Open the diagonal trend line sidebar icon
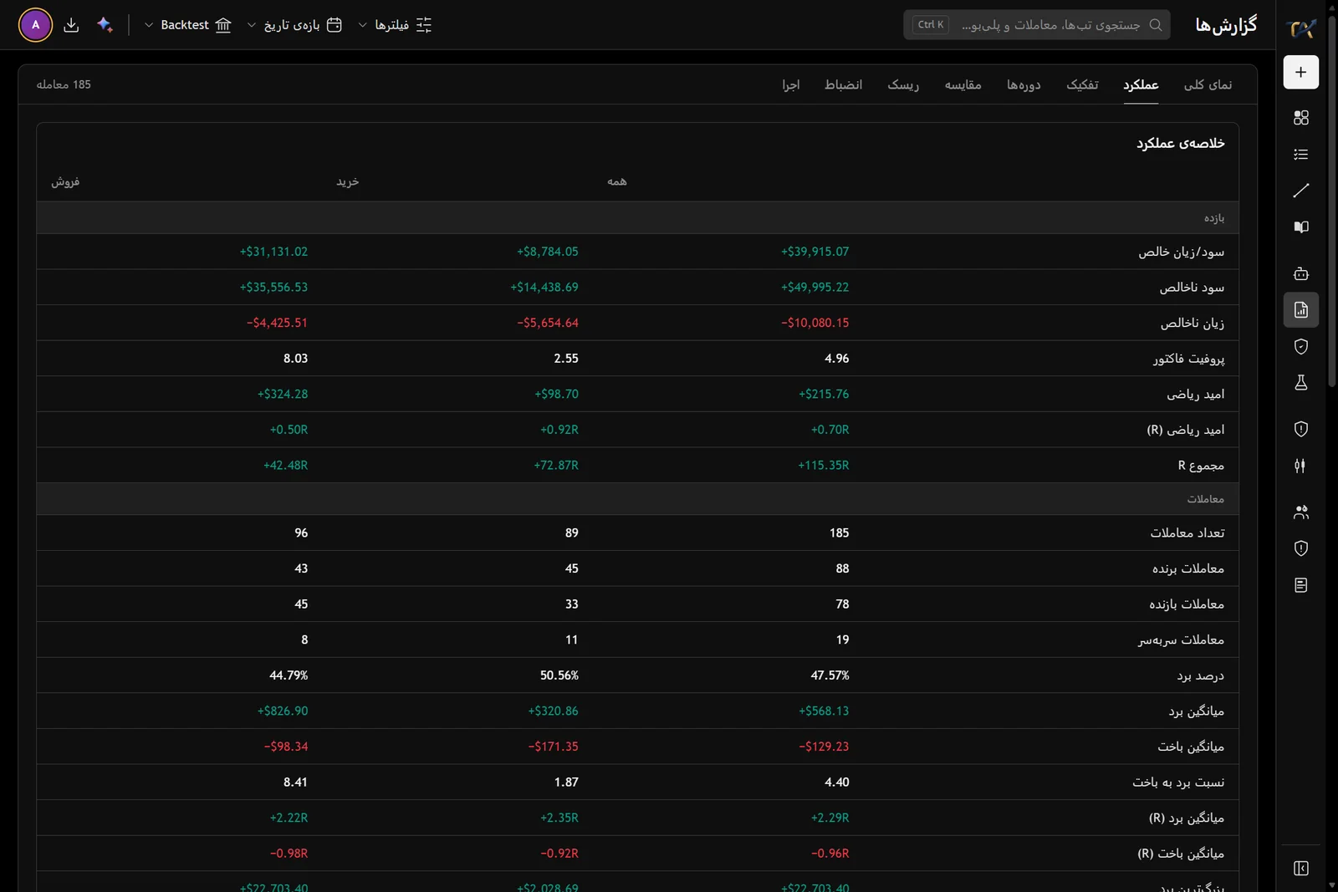 [x=1300, y=191]
